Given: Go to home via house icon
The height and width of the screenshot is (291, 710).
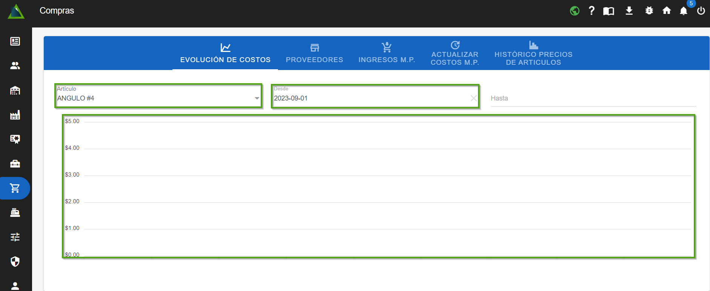Looking at the screenshot, I should (x=667, y=11).
